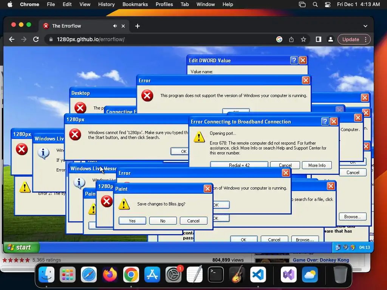Screen dimensions: 387x290
Task: Click the share icon in address bar
Action: pyautogui.click(x=291, y=39)
